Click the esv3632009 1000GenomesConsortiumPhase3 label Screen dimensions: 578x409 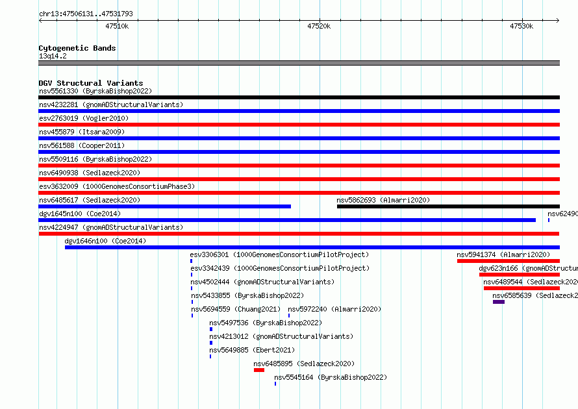117,186
